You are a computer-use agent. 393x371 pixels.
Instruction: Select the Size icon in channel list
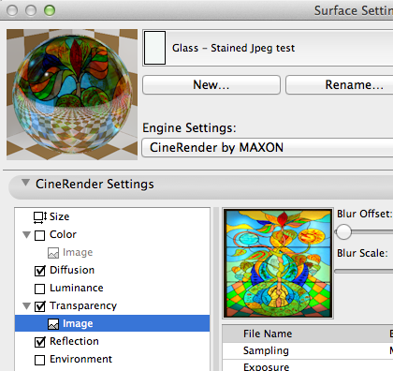click(x=40, y=217)
